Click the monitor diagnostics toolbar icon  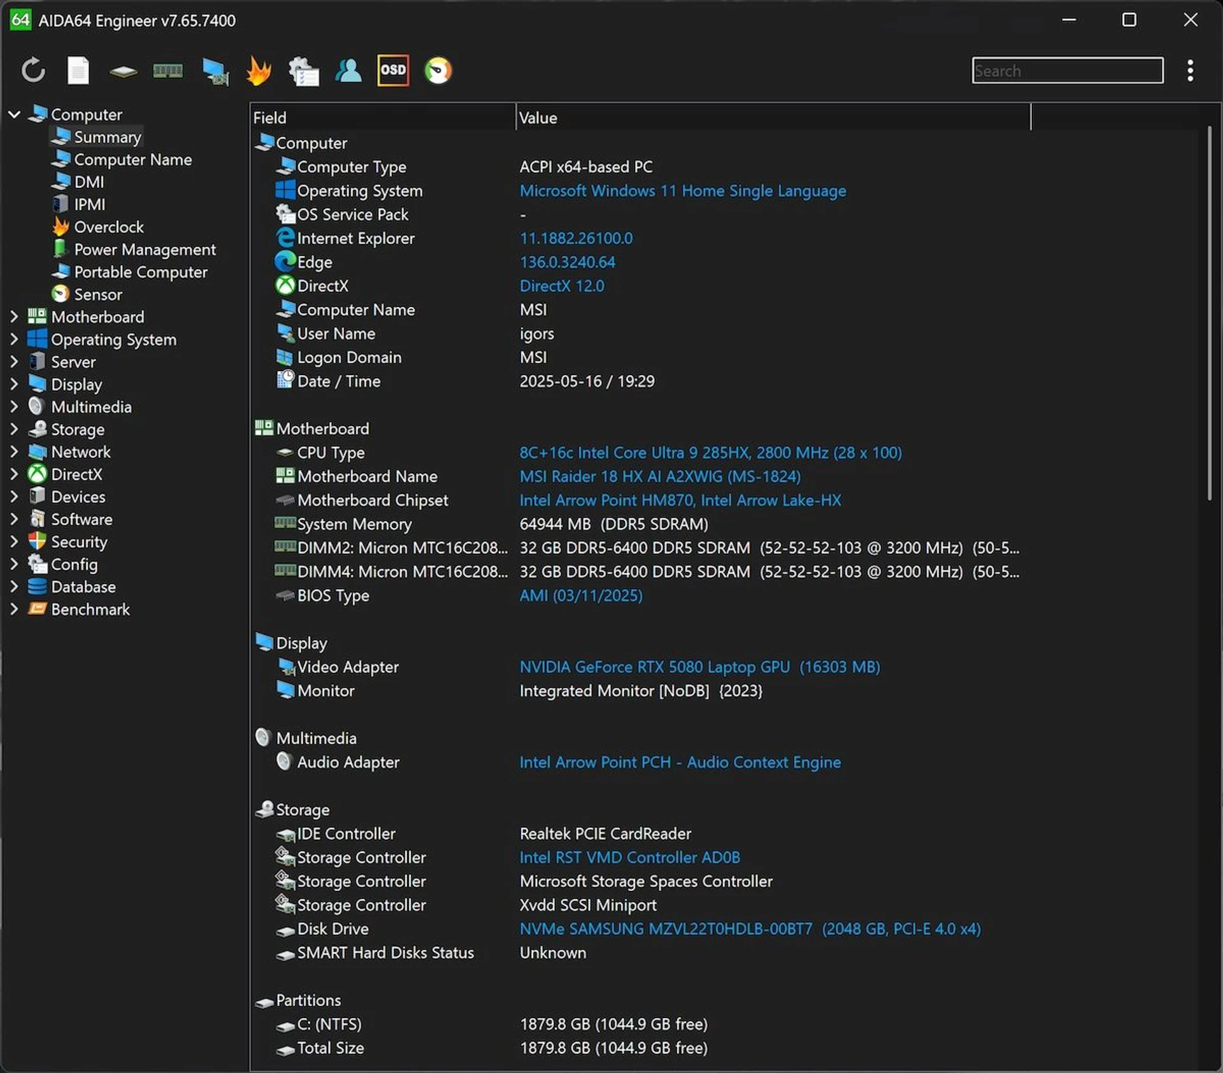pos(215,71)
